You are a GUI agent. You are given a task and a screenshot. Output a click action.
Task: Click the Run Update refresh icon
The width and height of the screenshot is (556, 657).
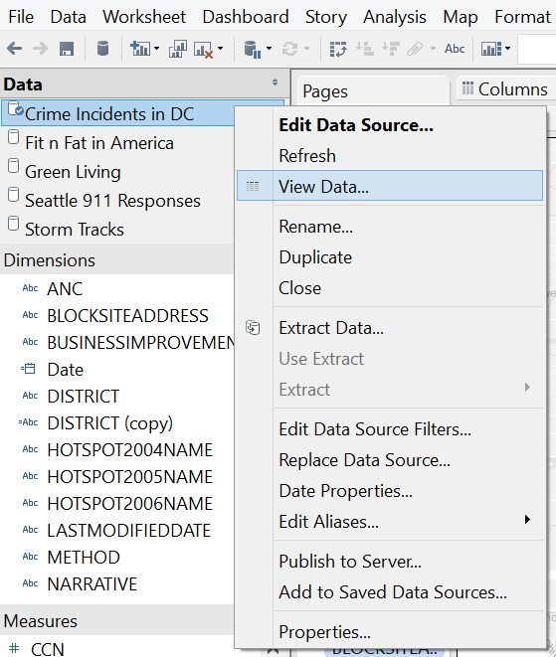[x=290, y=49]
